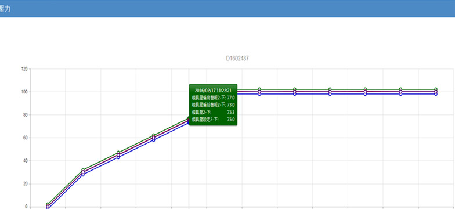
Task: Select the blue data point near value 58
Action: click(153, 140)
